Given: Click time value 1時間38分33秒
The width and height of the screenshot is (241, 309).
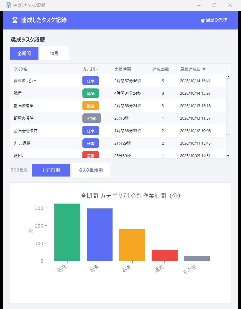Looking at the screenshot, I should 128,131.
